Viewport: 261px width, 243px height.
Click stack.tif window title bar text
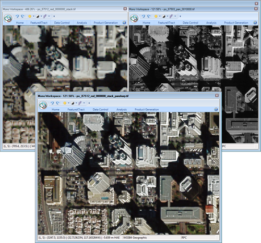pos(39,9)
